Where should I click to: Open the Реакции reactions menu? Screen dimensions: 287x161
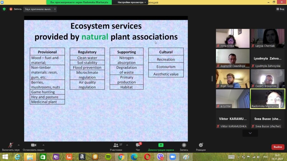(x=201, y=145)
